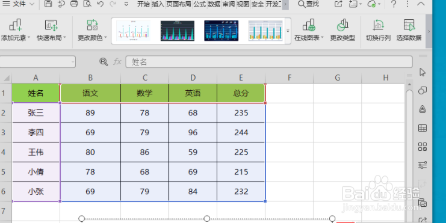Switch to the 公式 tab

click(200, 4)
